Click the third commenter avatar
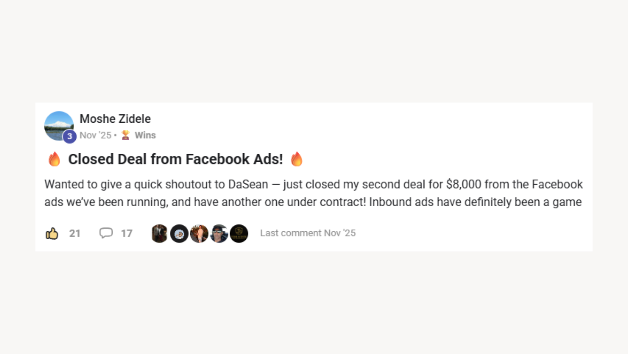The width and height of the screenshot is (628, 354). [199, 233]
